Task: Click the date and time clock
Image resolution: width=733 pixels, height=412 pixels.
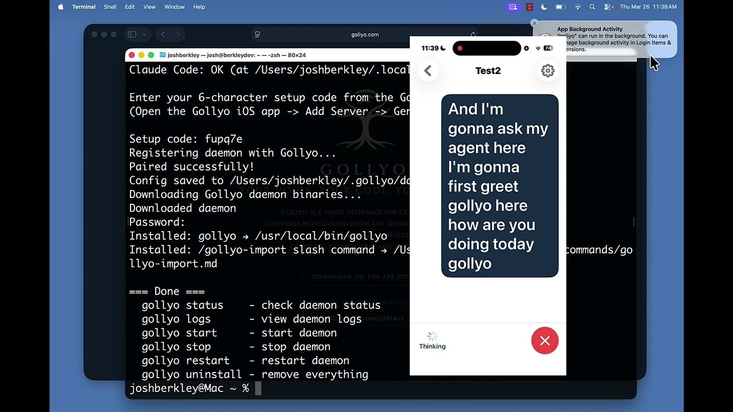Action: tap(648, 7)
